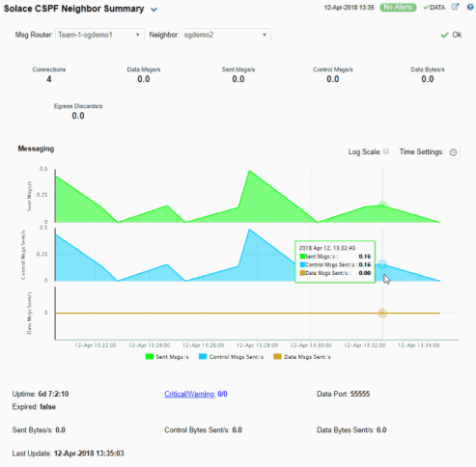The image size is (476, 467).
Task: Open display in new window icon
Action: coord(455,7)
